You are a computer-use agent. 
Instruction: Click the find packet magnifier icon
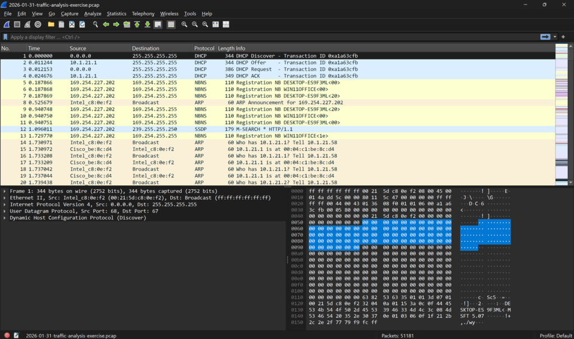tap(95, 25)
